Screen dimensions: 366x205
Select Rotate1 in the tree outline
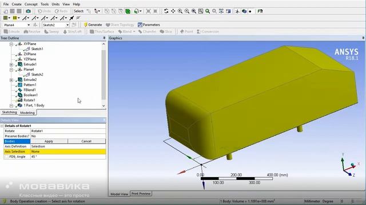29,100
